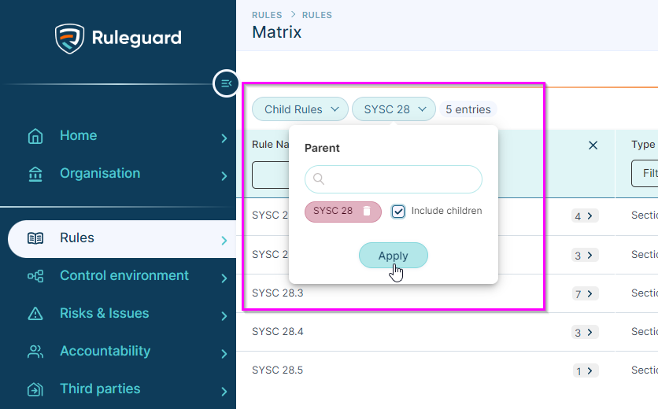Open Accountability in the sidebar

tap(105, 351)
